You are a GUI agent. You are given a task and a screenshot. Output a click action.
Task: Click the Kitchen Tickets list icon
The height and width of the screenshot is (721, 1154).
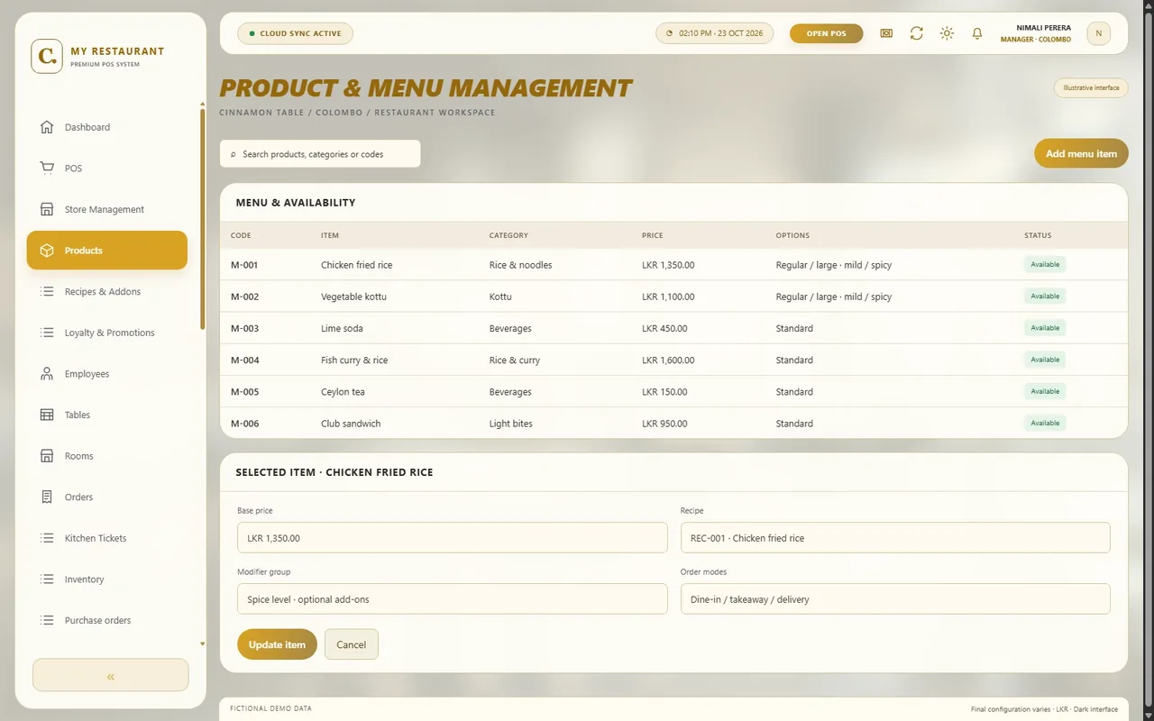[x=47, y=538]
